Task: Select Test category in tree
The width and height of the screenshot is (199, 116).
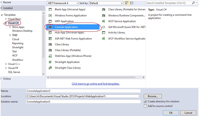Action: pyautogui.click(x=14, y=51)
